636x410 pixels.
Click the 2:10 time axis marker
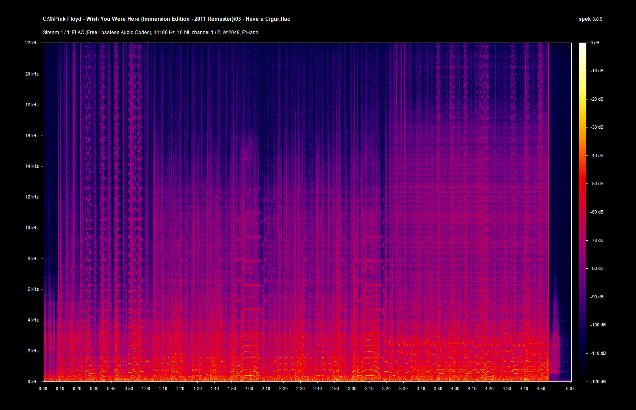coord(266,388)
